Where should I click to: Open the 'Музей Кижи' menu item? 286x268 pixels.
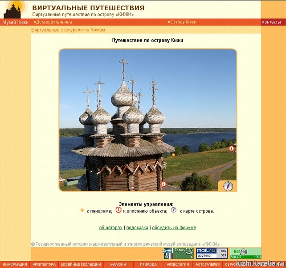coord(15,22)
